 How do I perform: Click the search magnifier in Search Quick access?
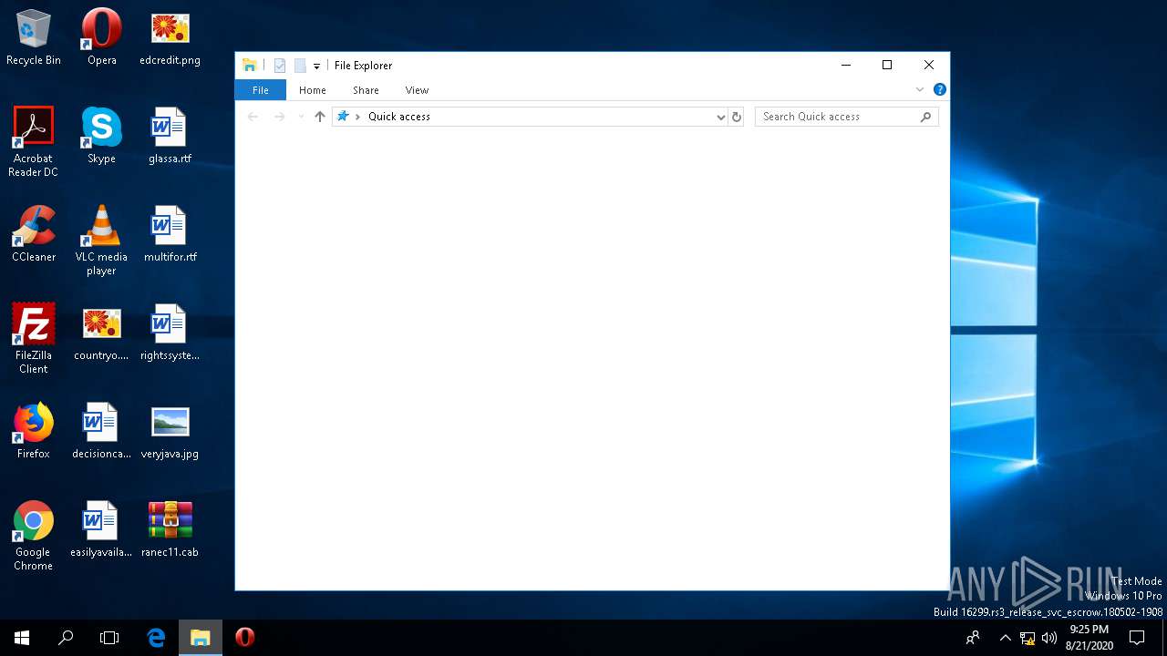click(926, 117)
